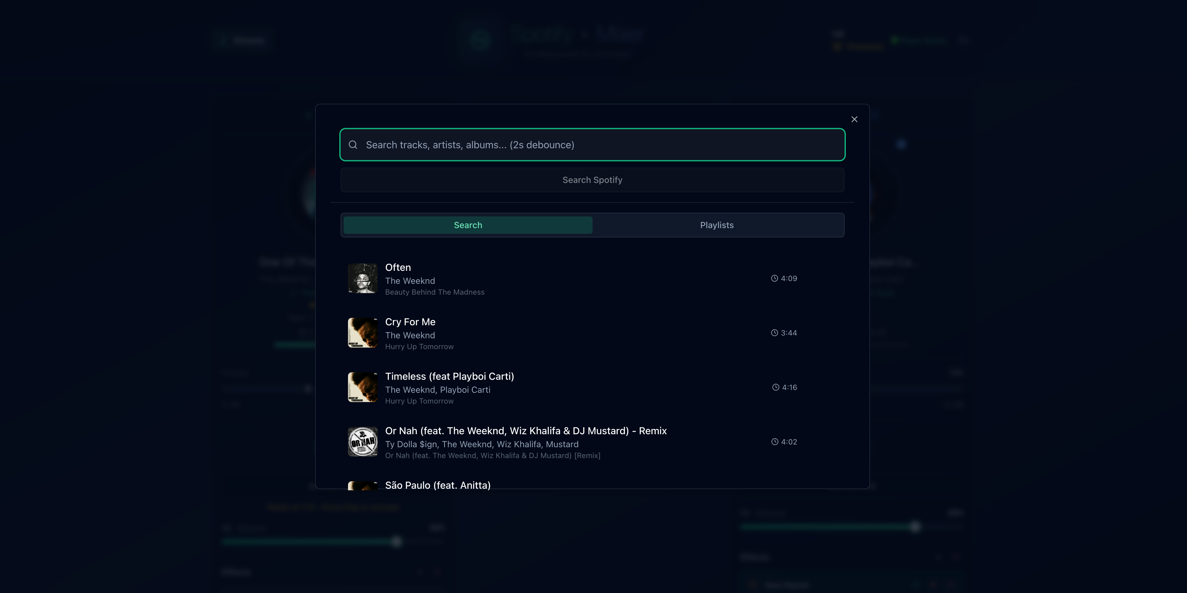Click the clock icon beside 4:16
The width and height of the screenshot is (1187, 593).
776,387
